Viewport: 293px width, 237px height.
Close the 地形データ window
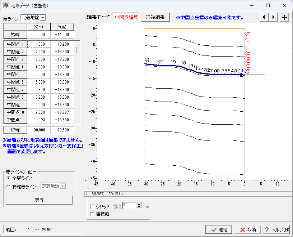point(284,5)
